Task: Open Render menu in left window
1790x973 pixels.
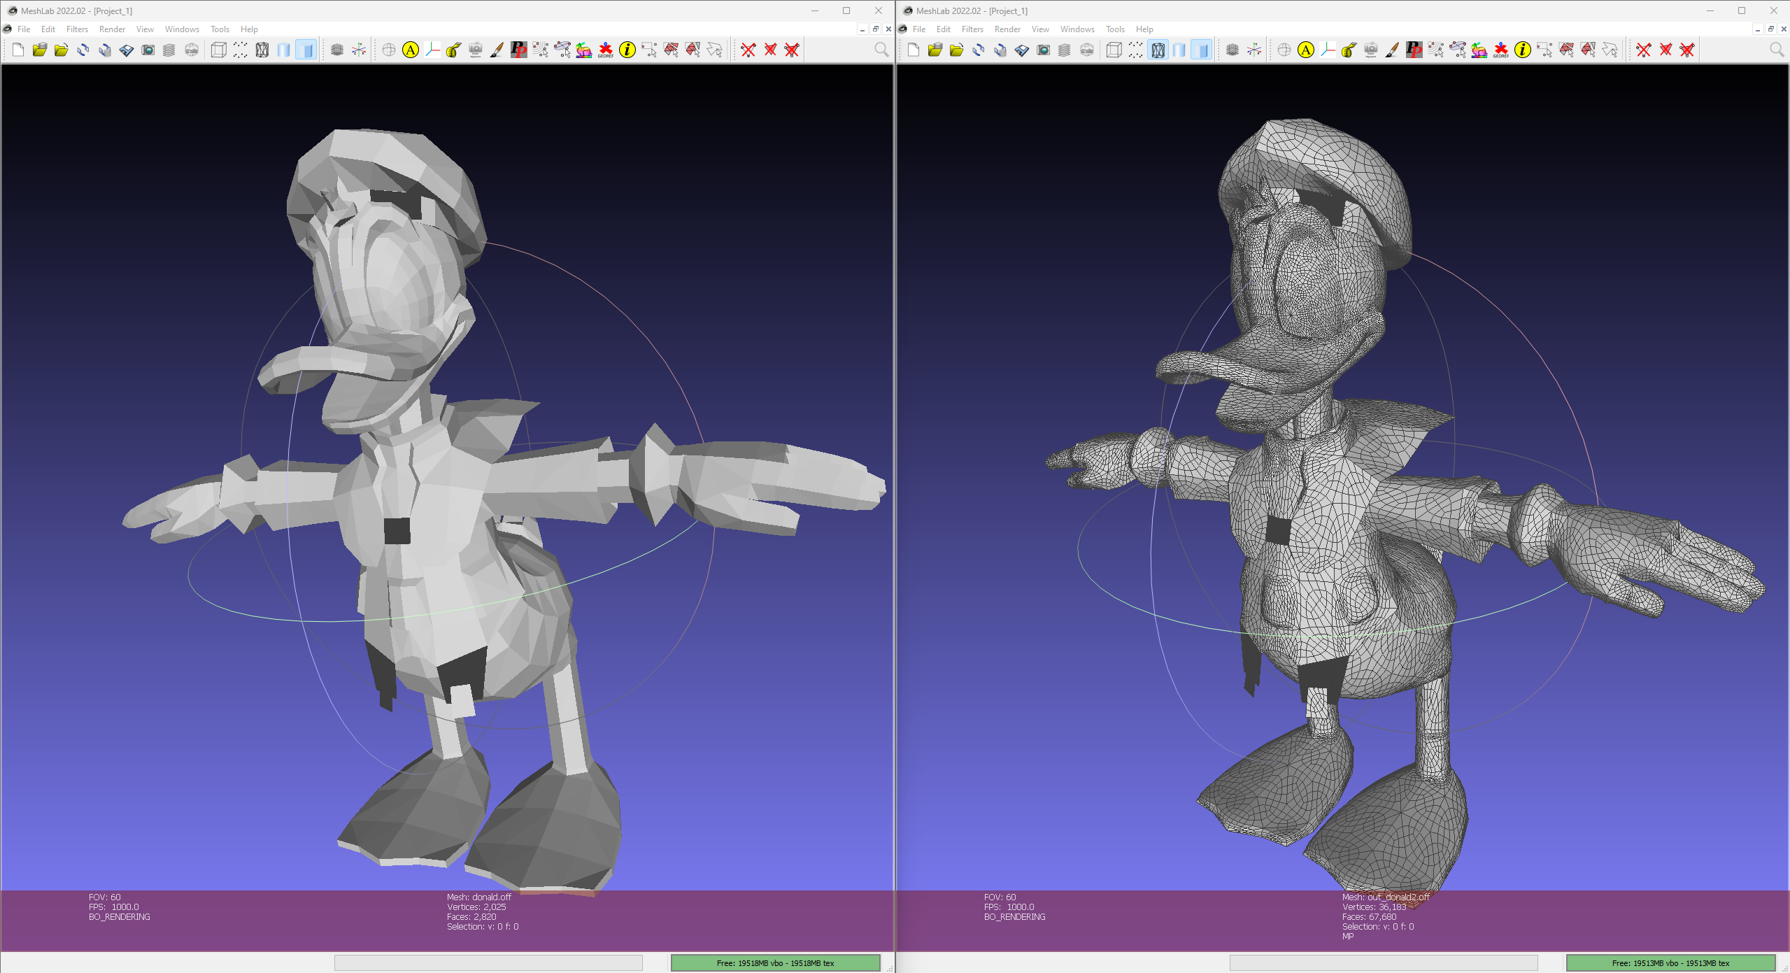Action: 113,29
